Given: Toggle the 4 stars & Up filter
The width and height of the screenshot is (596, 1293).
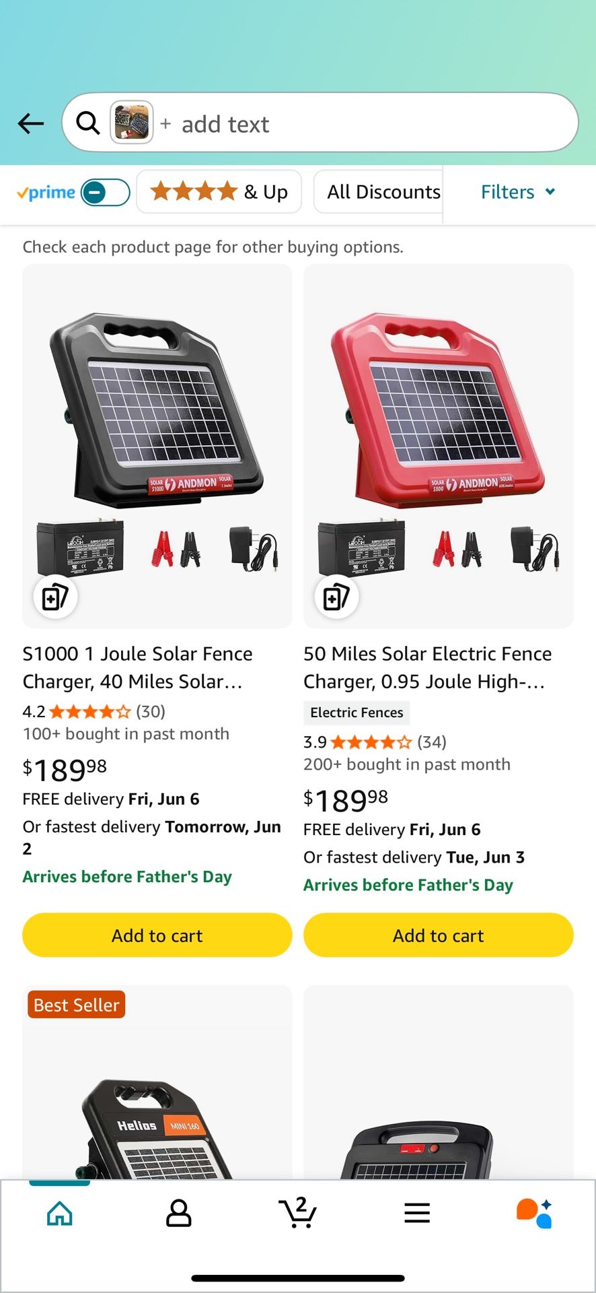Looking at the screenshot, I should point(219,192).
